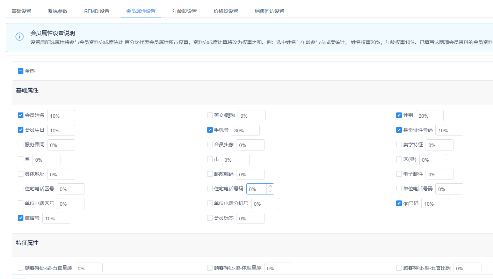
Task: Open the 销售回访设置 tab
Action: click(269, 11)
